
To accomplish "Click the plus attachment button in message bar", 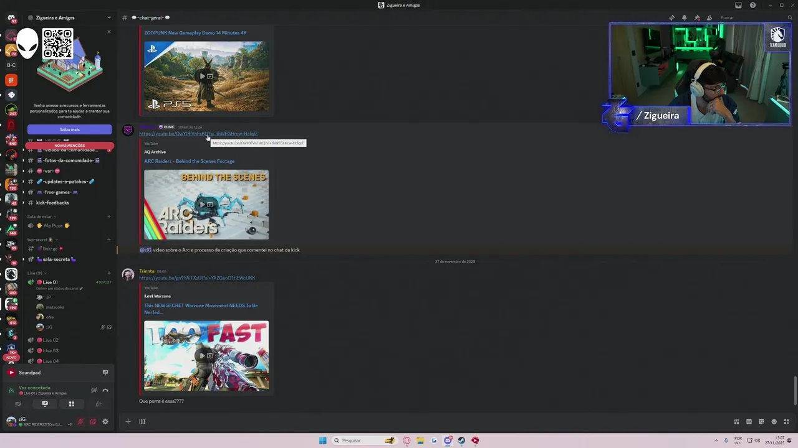I will point(128,422).
